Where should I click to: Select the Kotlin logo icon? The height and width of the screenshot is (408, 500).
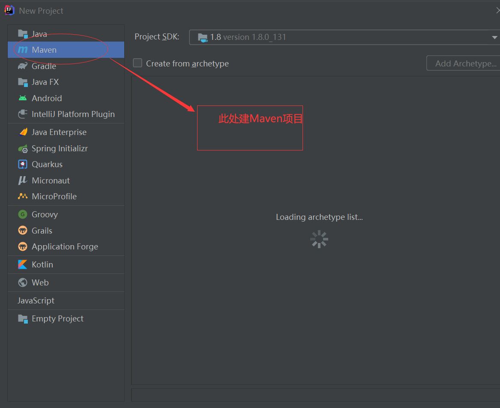23,265
